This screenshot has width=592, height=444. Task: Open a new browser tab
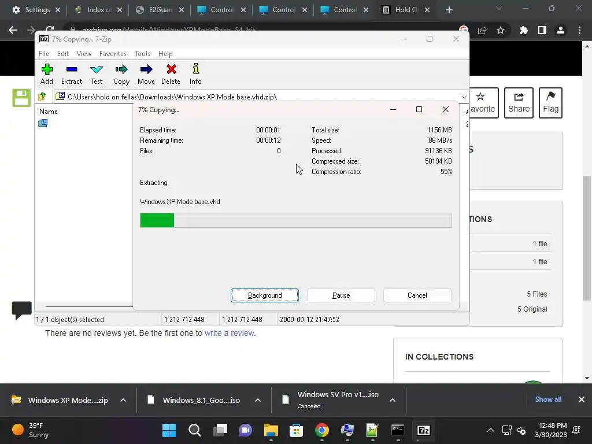449,10
